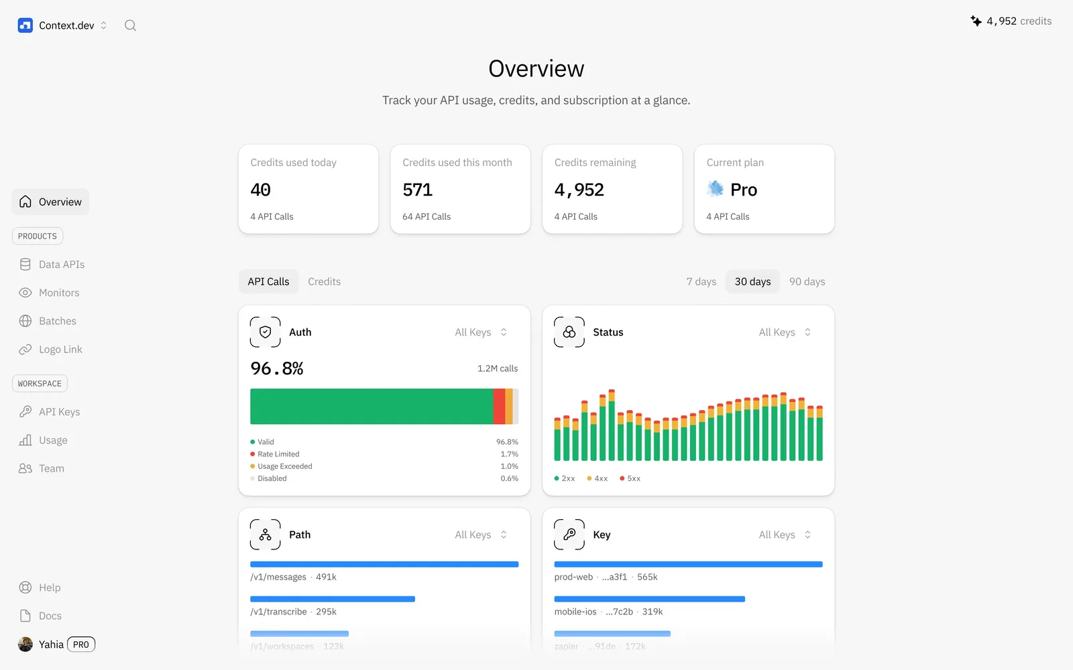Switch to the Credits tab
1073x670 pixels.
(x=324, y=281)
